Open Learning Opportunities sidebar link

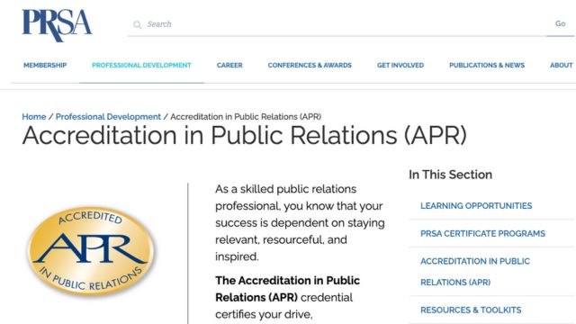click(x=476, y=206)
